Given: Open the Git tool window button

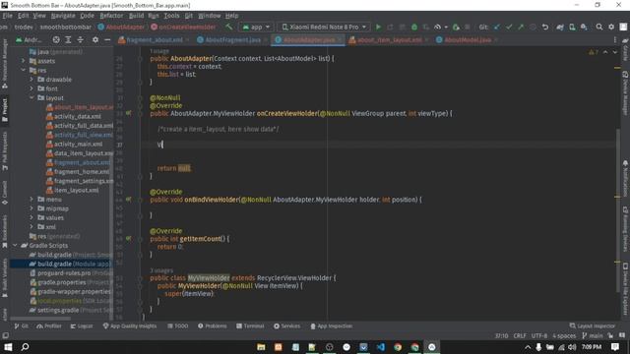Looking at the screenshot, I should coord(22,325).
